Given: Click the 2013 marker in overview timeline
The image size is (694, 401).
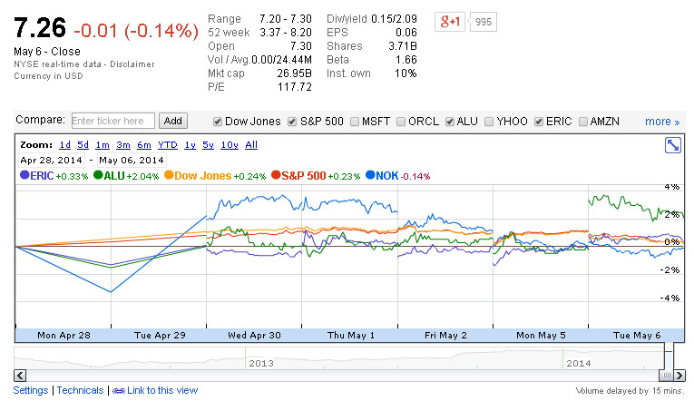Looking at the screenshot, I should pos(261,364).
